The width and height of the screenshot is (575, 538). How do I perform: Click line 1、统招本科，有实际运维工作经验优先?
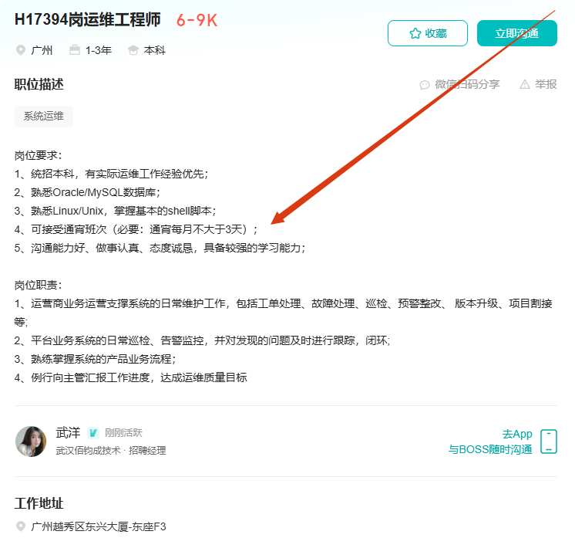[x=112, y=174]
